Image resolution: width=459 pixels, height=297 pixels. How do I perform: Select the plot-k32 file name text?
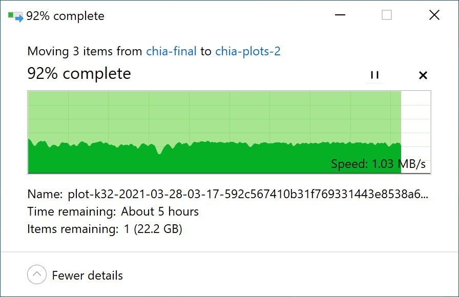point(248,195)
